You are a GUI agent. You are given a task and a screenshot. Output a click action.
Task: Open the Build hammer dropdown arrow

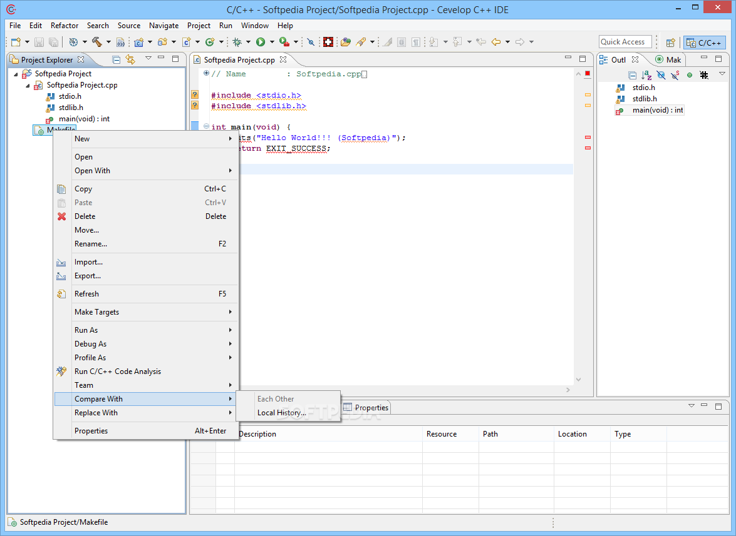coord(108,42)
